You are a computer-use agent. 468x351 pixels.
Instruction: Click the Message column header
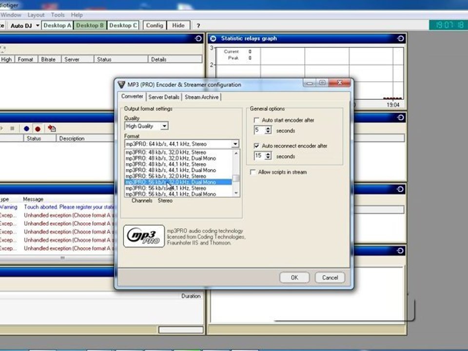(x=33, y=199)
